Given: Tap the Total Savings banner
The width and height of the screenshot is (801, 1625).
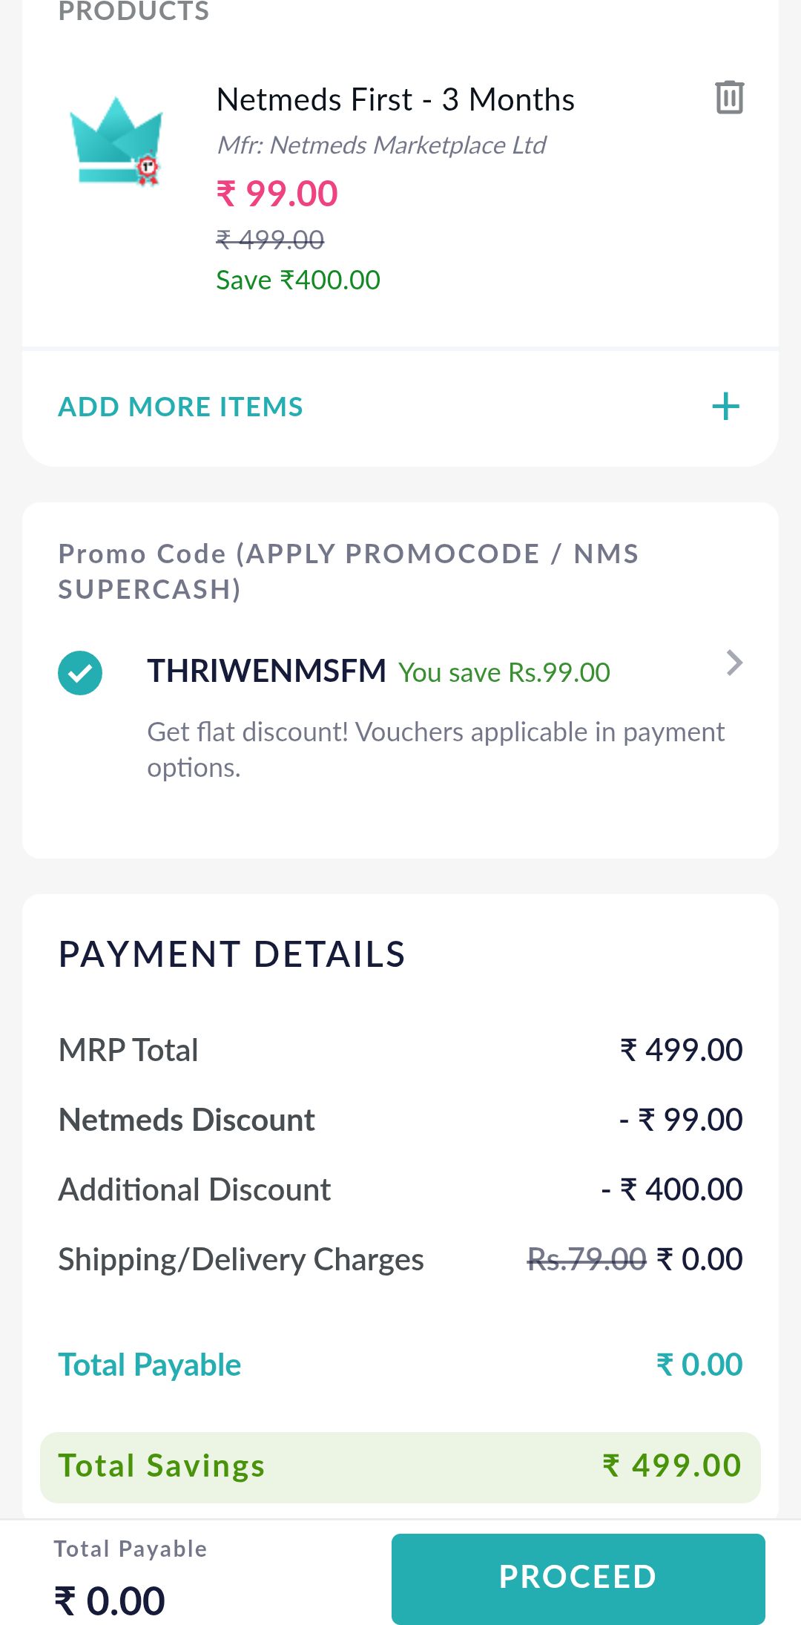Looking at the screenshot, I should tap(400, 1466).
